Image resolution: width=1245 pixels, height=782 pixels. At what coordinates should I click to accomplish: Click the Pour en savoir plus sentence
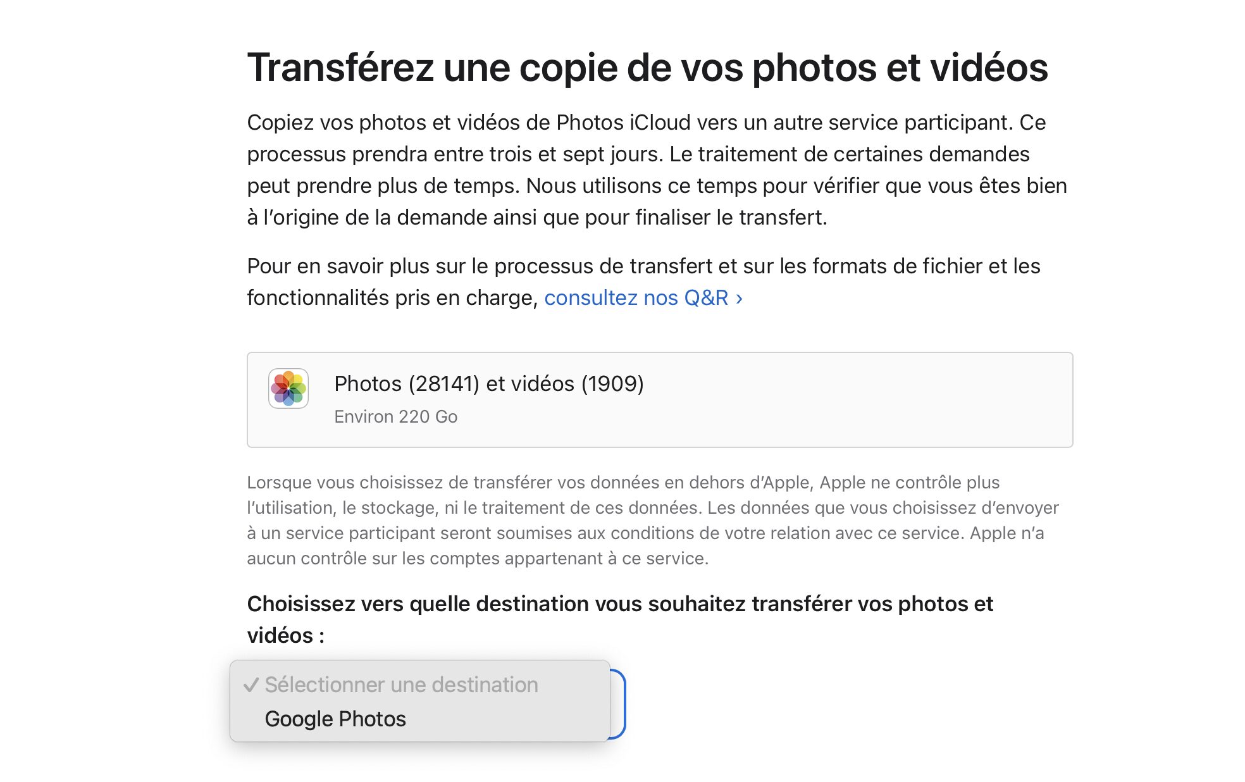[x=643, y=282]
